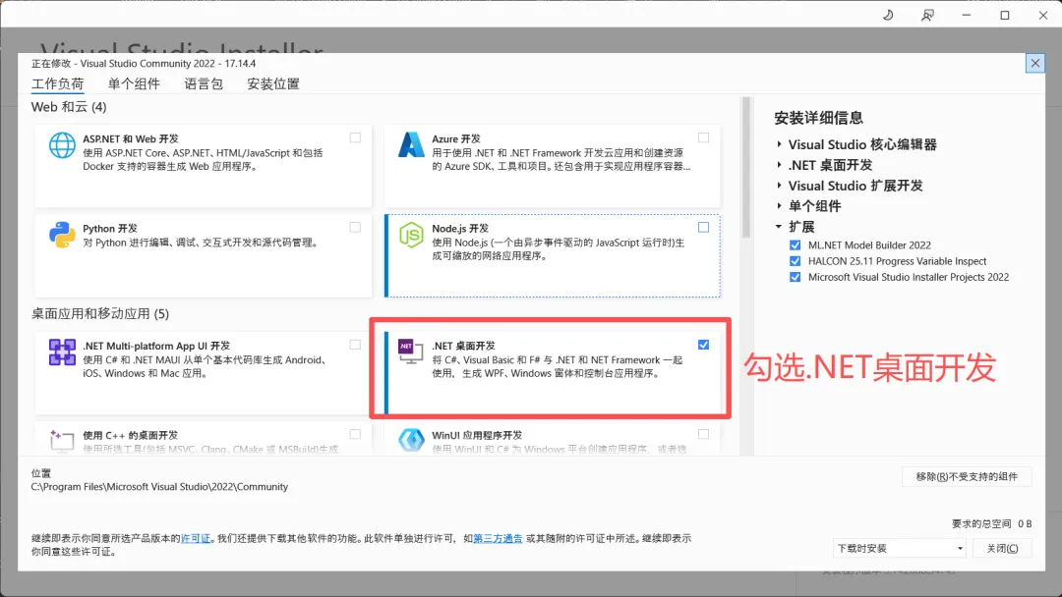
Task: Click the installation path C:\Program Files text
Action: [159, 487]
